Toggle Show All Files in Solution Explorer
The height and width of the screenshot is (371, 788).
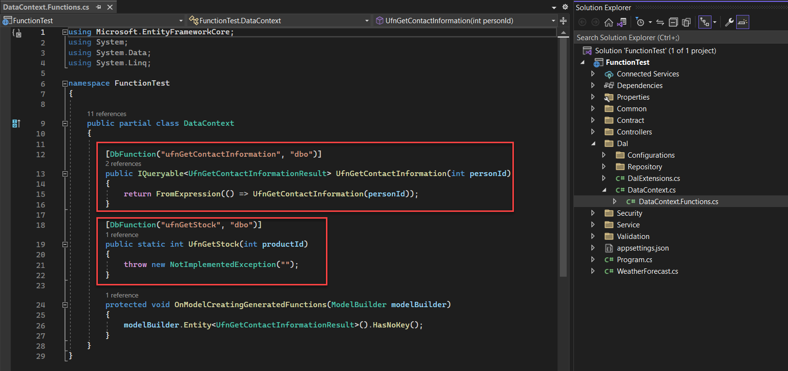point(686,22)
